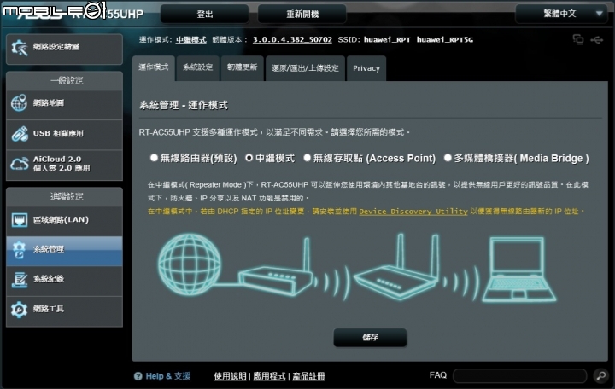Open 網路地圖 in the sidebar
This screenshot has width=615, height=389.
64,103
